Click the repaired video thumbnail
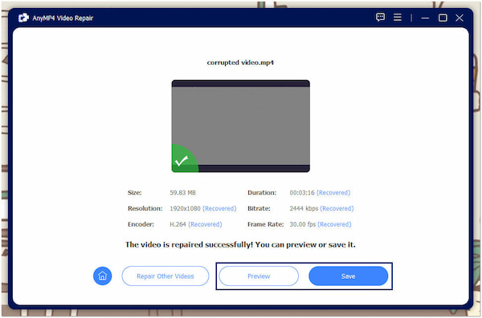 coord(241,126)
